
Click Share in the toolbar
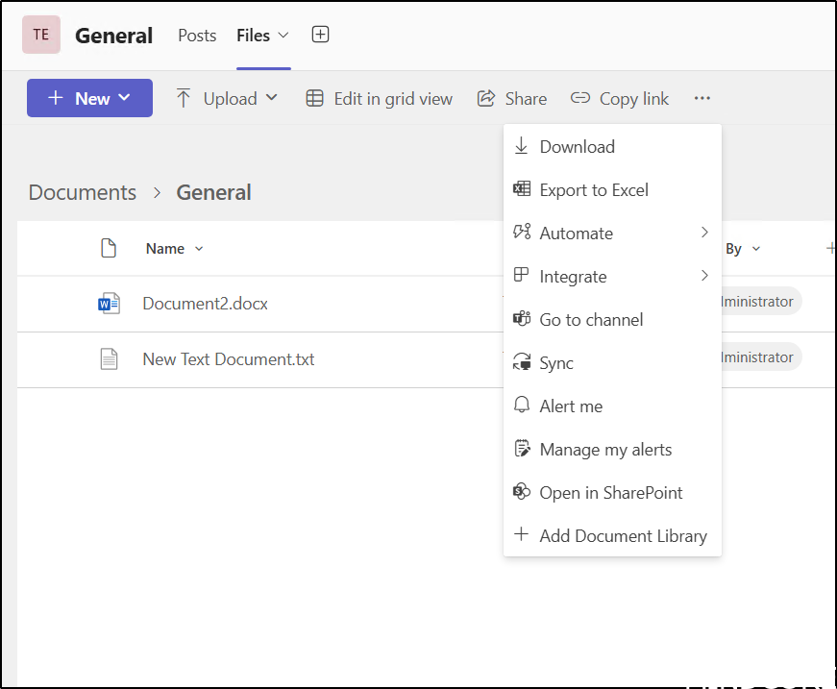512,98
